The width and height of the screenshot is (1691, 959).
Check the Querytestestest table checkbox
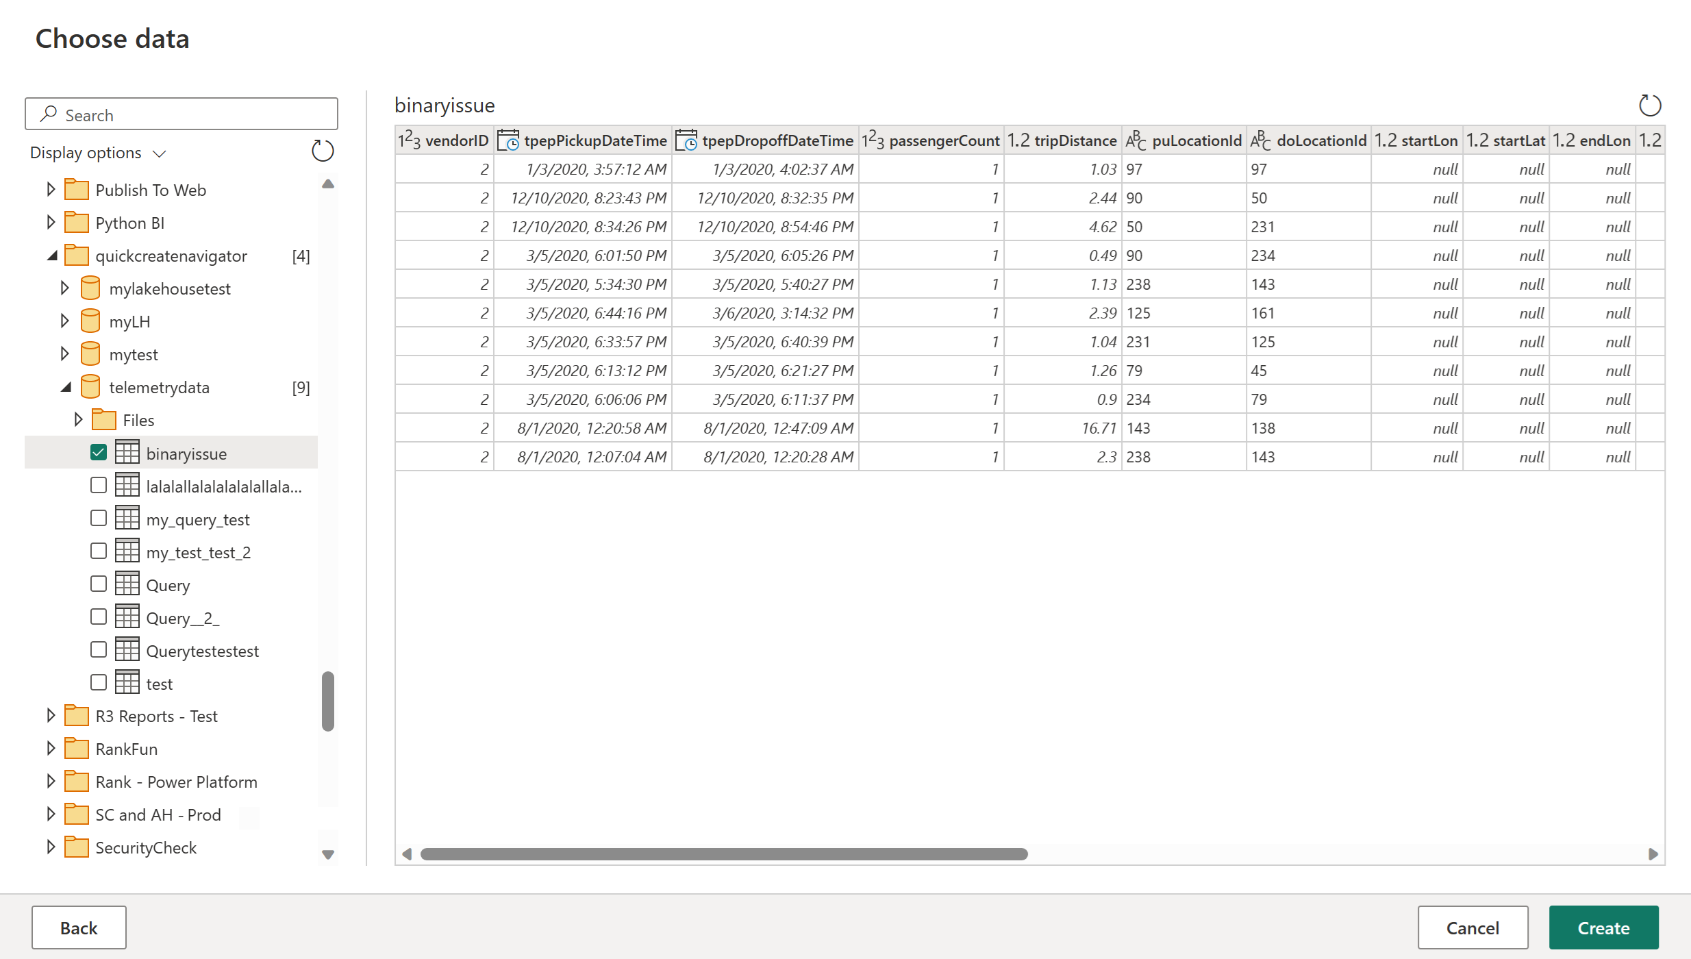[x=98, y=649]
